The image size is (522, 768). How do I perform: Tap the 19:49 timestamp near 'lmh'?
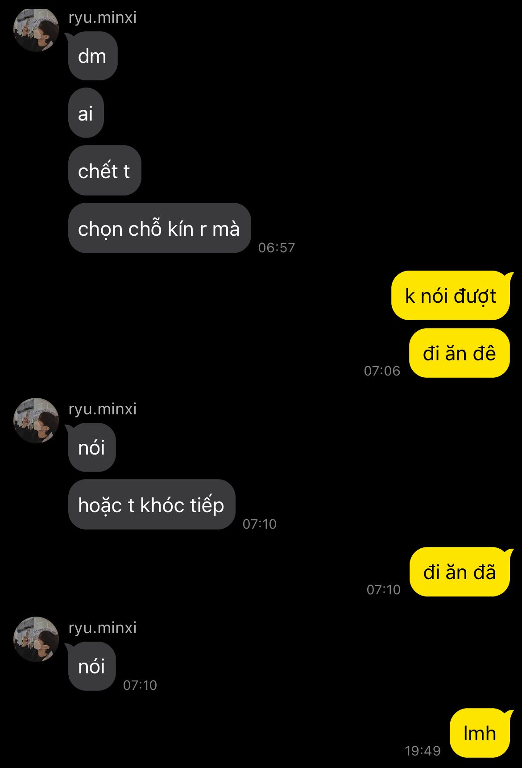[423, 751]
